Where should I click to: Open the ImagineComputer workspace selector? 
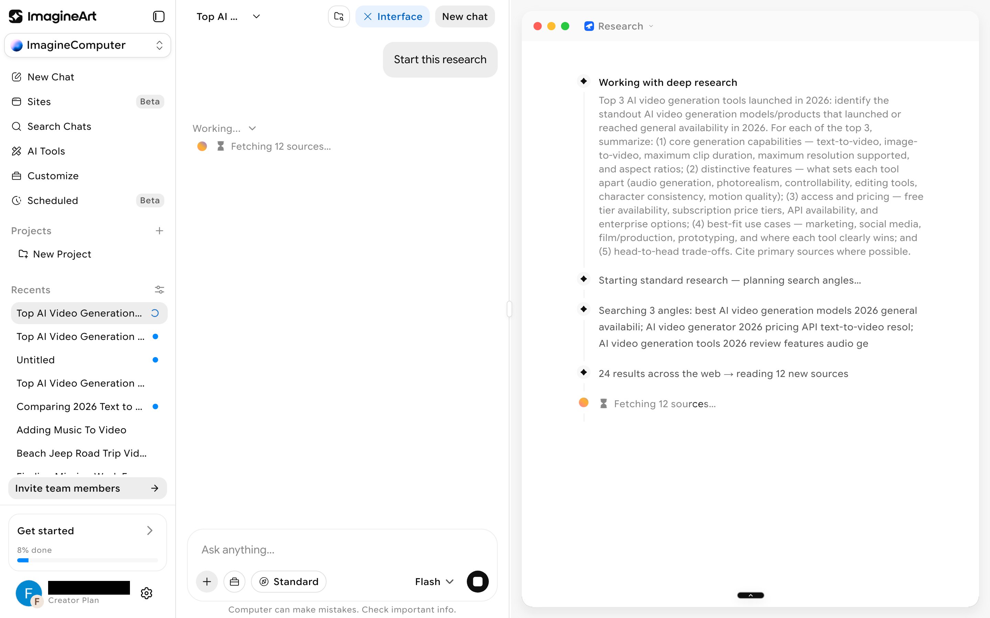[x=88, y=45]
